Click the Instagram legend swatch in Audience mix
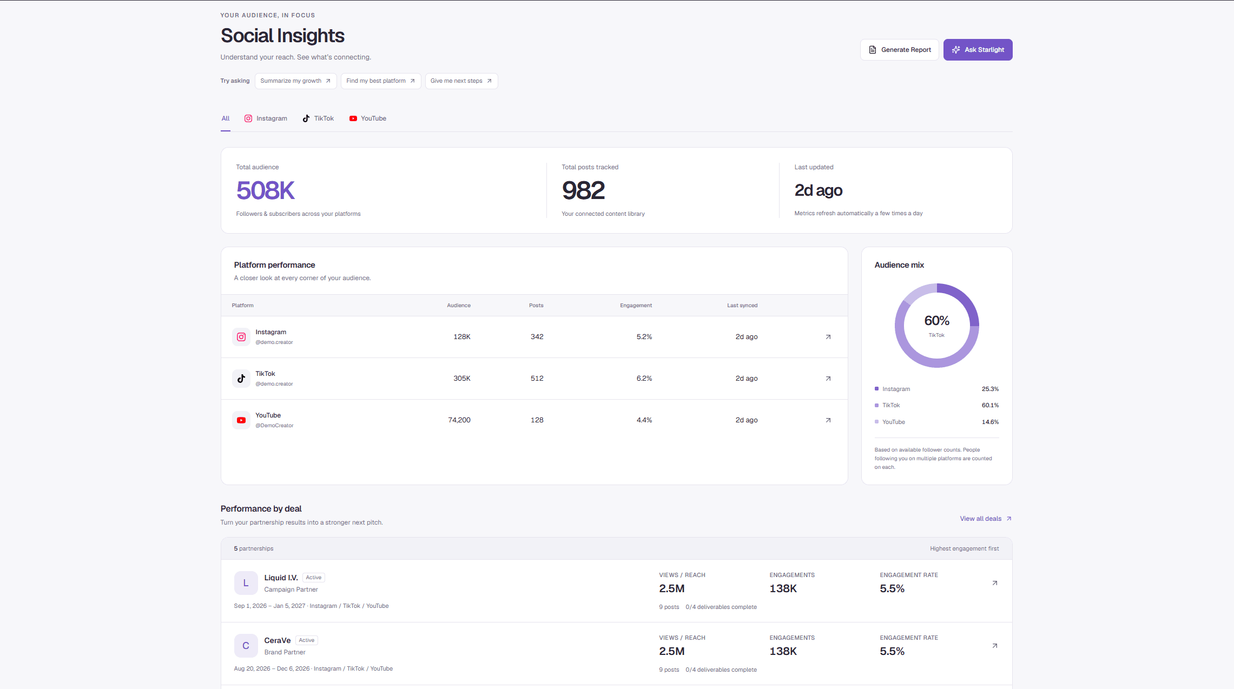The width and height of the screenshot is (1234, 689). coord(876,389)
